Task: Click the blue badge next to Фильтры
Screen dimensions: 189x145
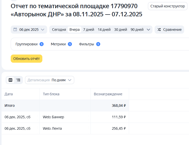Action: click(x=98, y=44)
